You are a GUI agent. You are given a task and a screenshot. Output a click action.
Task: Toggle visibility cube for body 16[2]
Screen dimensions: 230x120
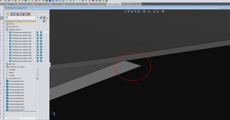click(x=38, y=35)
